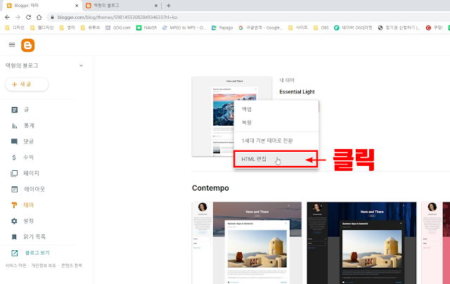The height and width of the screenshot is (284, 450).
Task: Switch to the 택형의 블로그 tab
Action: [x=122, y=6]
